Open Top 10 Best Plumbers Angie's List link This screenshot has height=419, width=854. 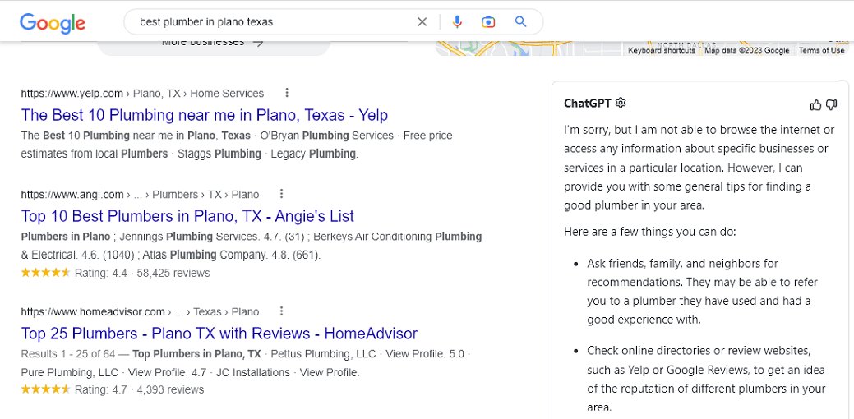187,215
